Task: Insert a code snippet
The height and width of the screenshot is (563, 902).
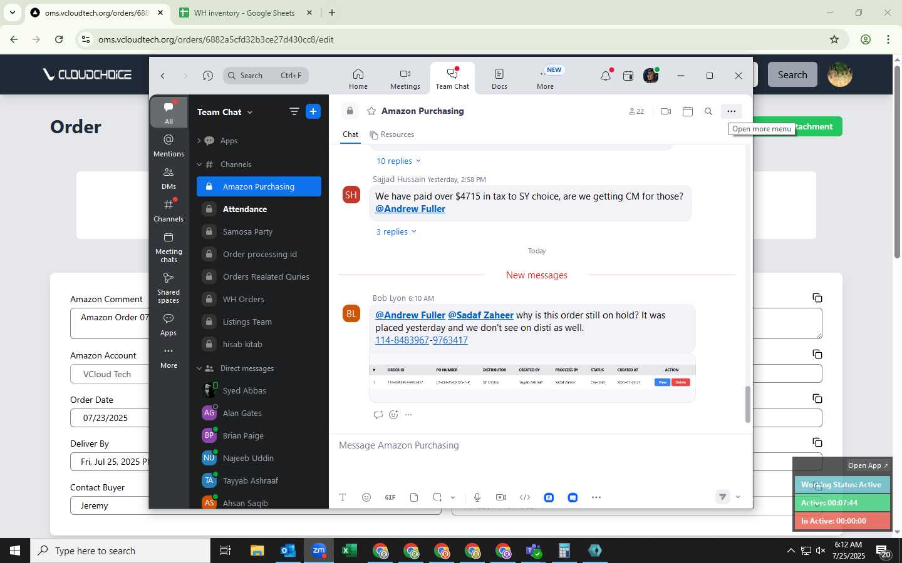Action: (525, 497)
